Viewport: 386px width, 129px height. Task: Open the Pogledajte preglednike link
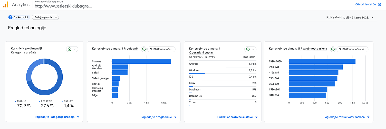pyautogui.click(x=156, y=117)
